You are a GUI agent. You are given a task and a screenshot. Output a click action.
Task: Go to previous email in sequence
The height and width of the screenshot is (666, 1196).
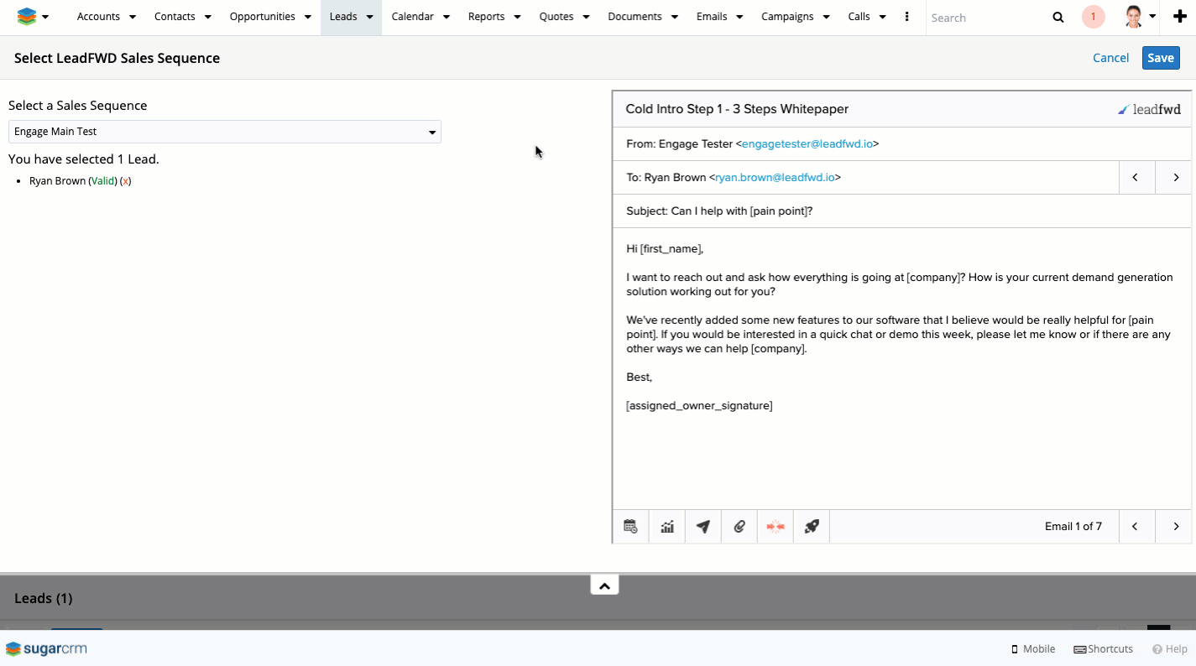click(x=1135, y=527)
